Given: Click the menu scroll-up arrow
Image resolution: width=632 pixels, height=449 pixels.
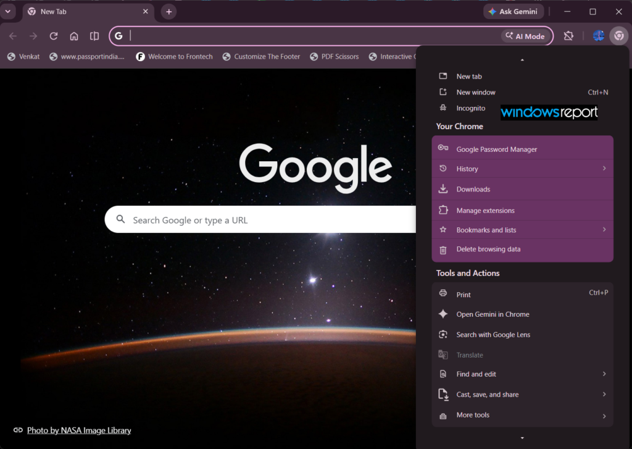Looking at the screenshot, I should pyautogui.click(x=522, y=60).
